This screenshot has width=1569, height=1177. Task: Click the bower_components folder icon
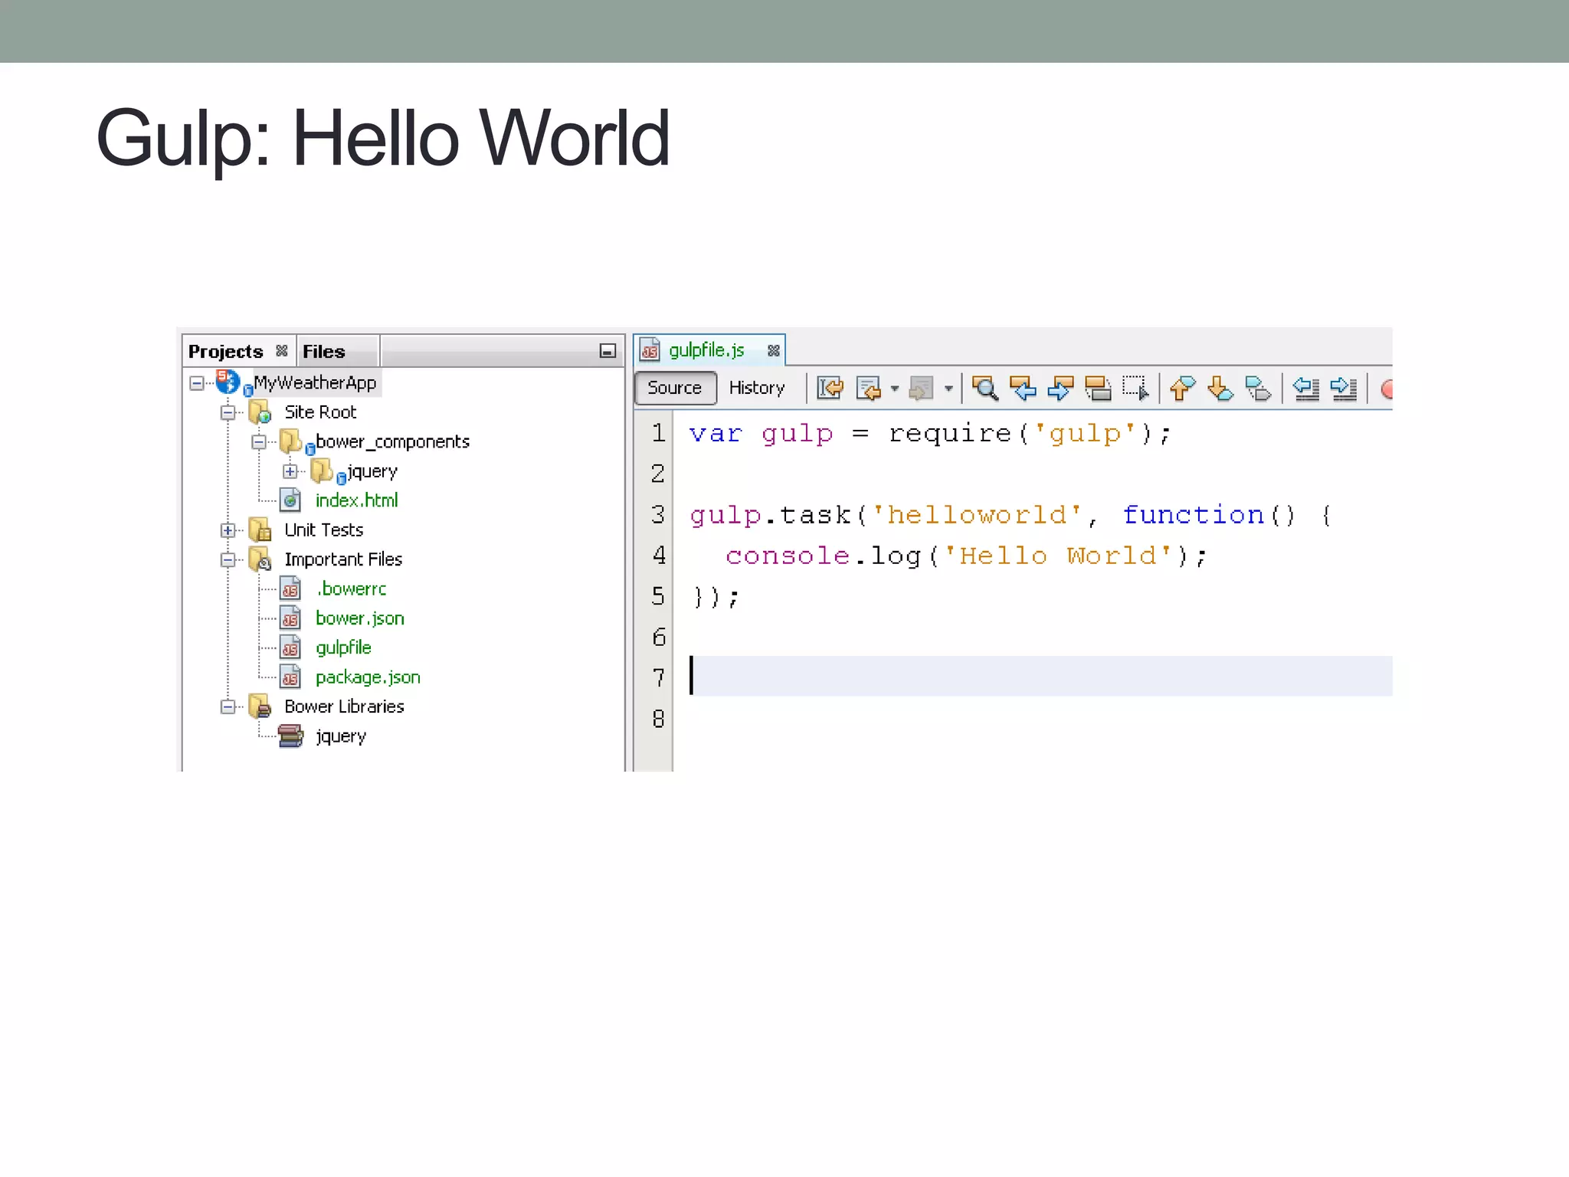click(291, 441)
